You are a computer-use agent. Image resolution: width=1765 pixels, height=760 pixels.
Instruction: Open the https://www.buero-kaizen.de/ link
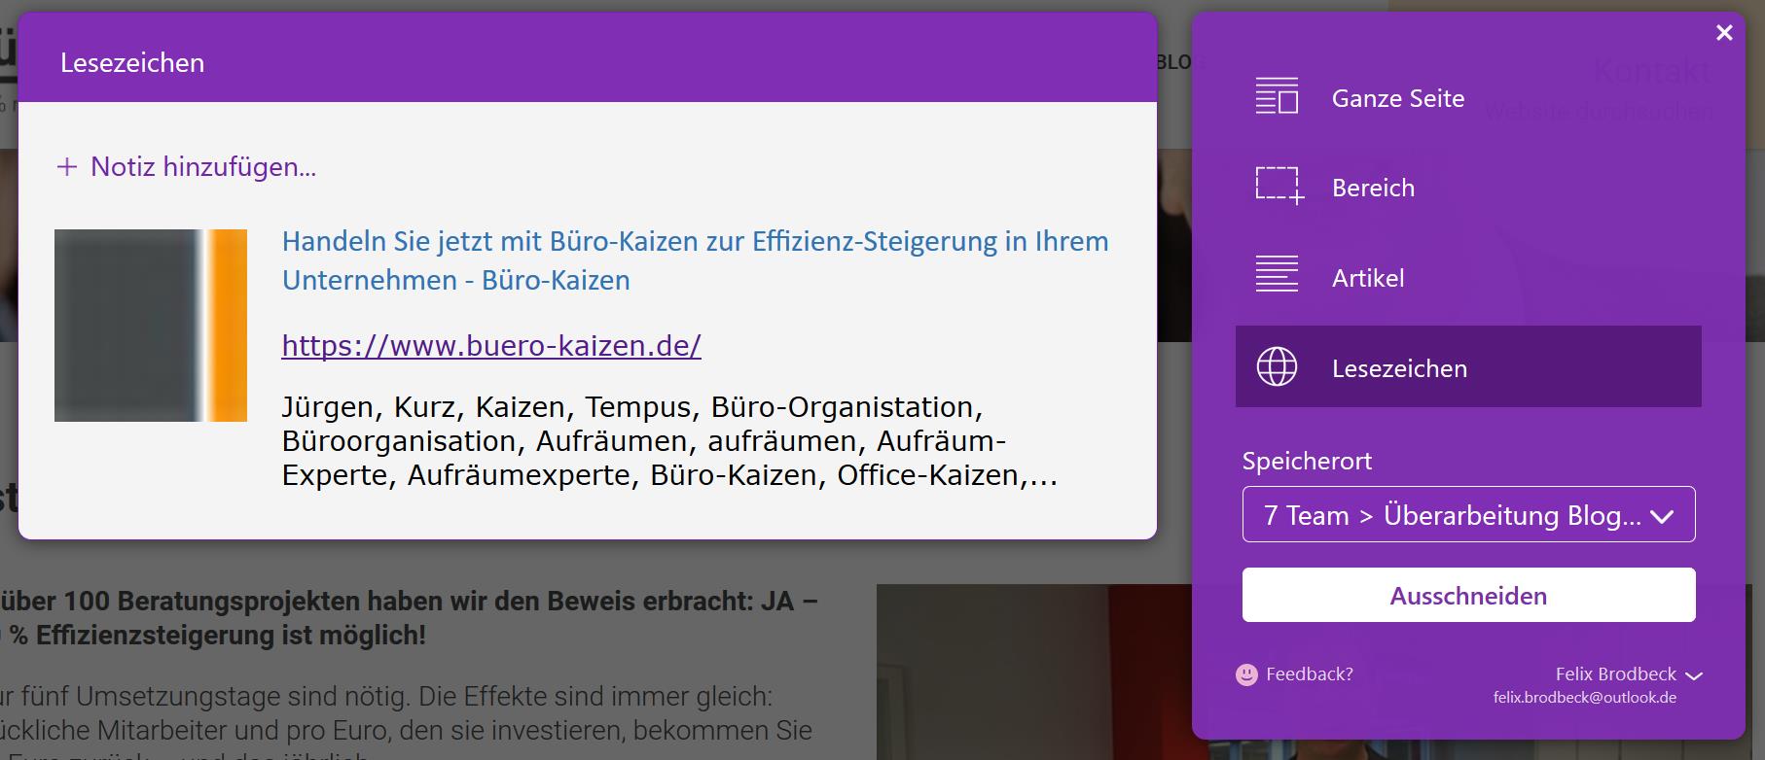(491, 346)
